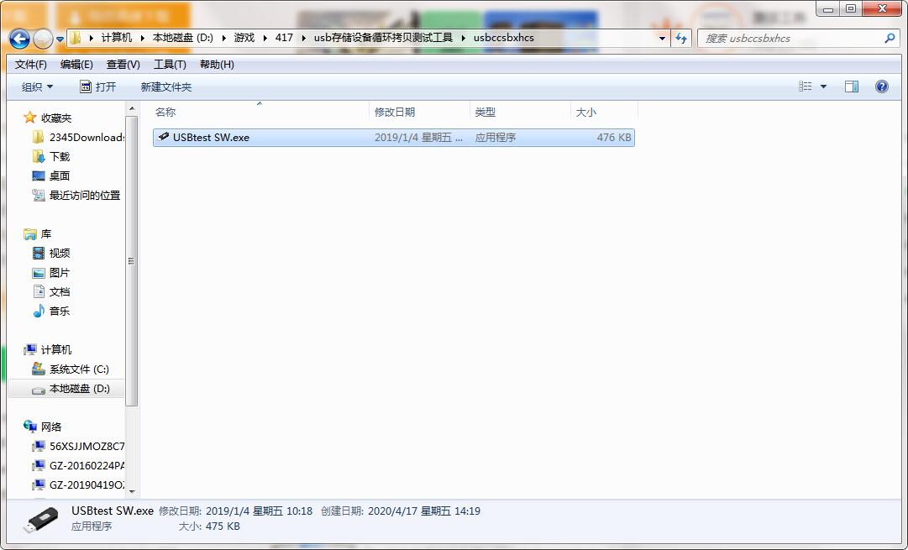Click the change view icon
This screenshot has width=908, height=550.
pos(805,86)
